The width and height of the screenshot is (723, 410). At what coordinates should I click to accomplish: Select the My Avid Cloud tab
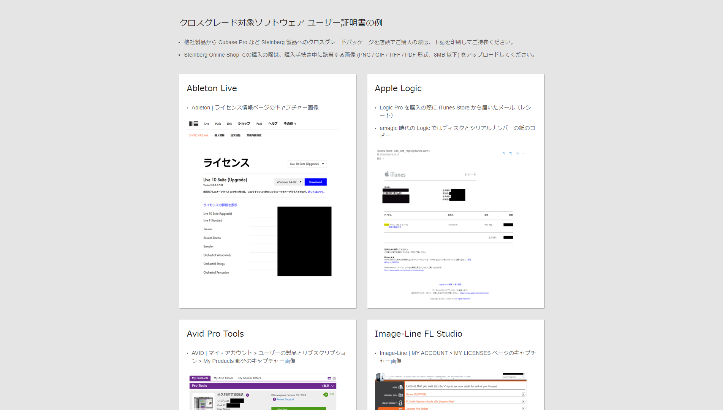223,378
